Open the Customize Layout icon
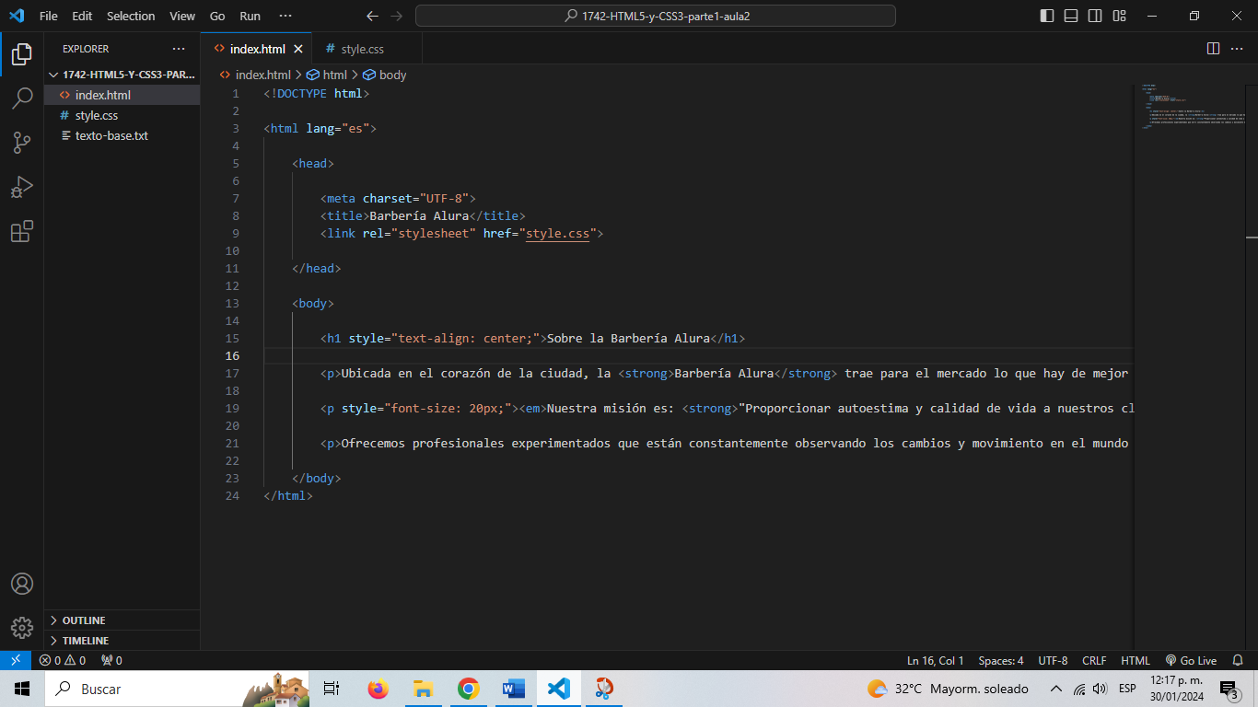This screenshot has height=707, width=1258. pyautogui.click(x=1119, y=16)
